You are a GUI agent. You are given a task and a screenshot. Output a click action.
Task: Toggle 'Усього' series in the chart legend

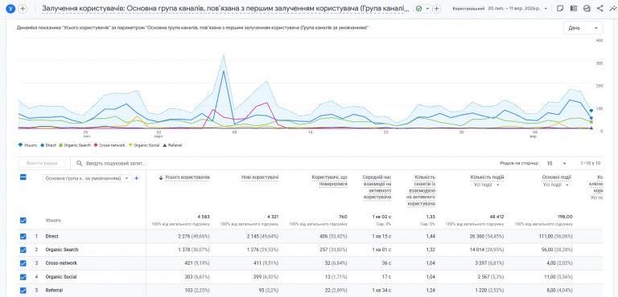(x=27, y=145)
